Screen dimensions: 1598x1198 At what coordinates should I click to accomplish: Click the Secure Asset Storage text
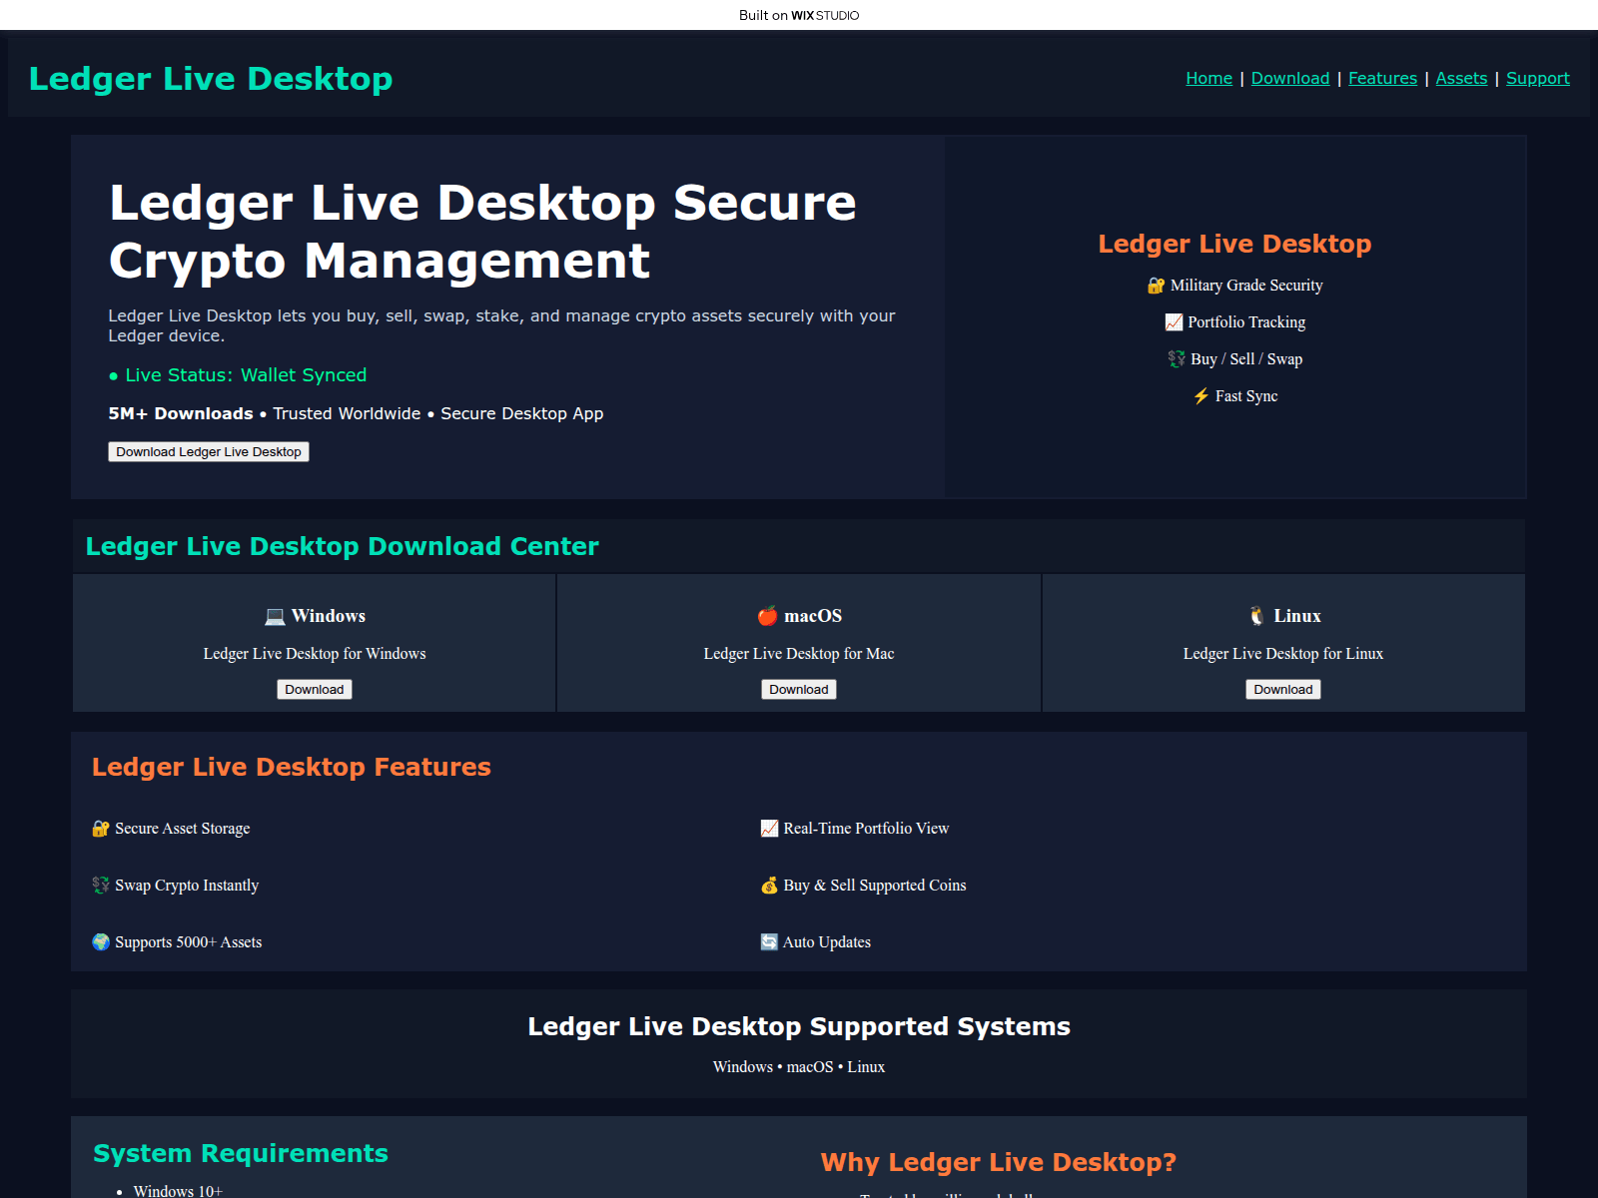(183, 829)
